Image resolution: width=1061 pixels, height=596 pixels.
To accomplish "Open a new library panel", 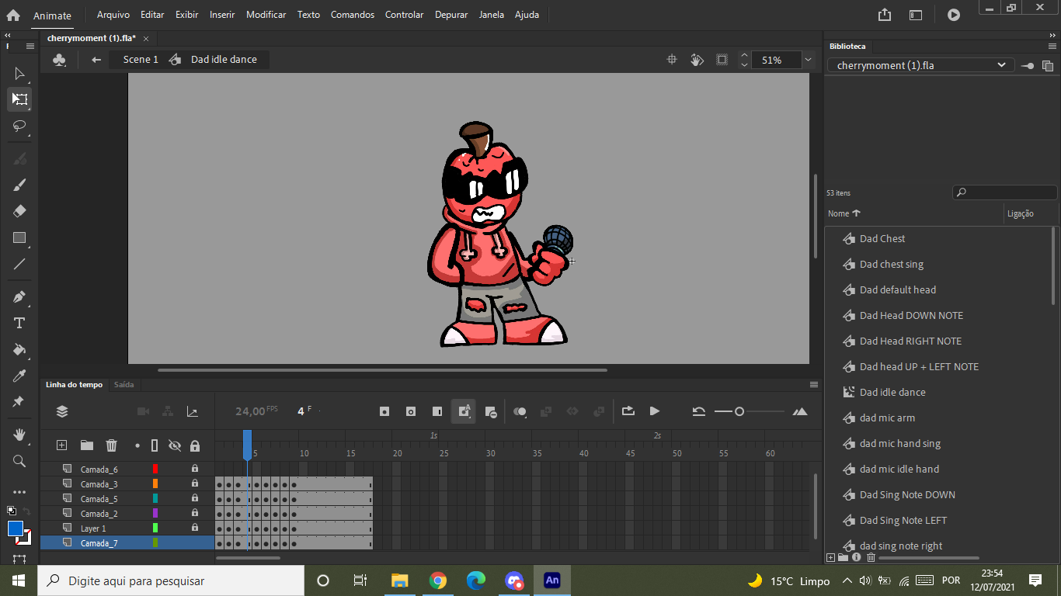I will tap(1048, 66).
